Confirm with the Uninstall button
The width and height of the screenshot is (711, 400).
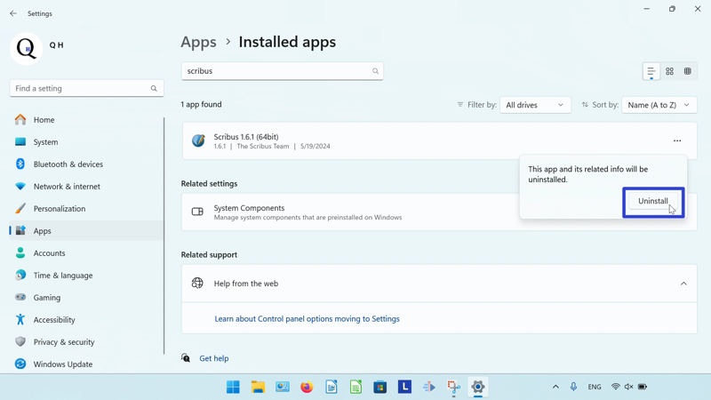point(653,201)
